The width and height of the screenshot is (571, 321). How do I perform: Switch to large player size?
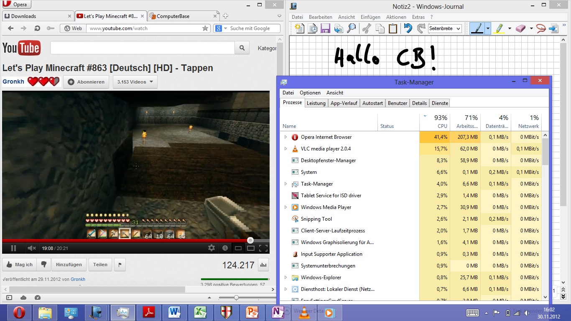(250, 248)
